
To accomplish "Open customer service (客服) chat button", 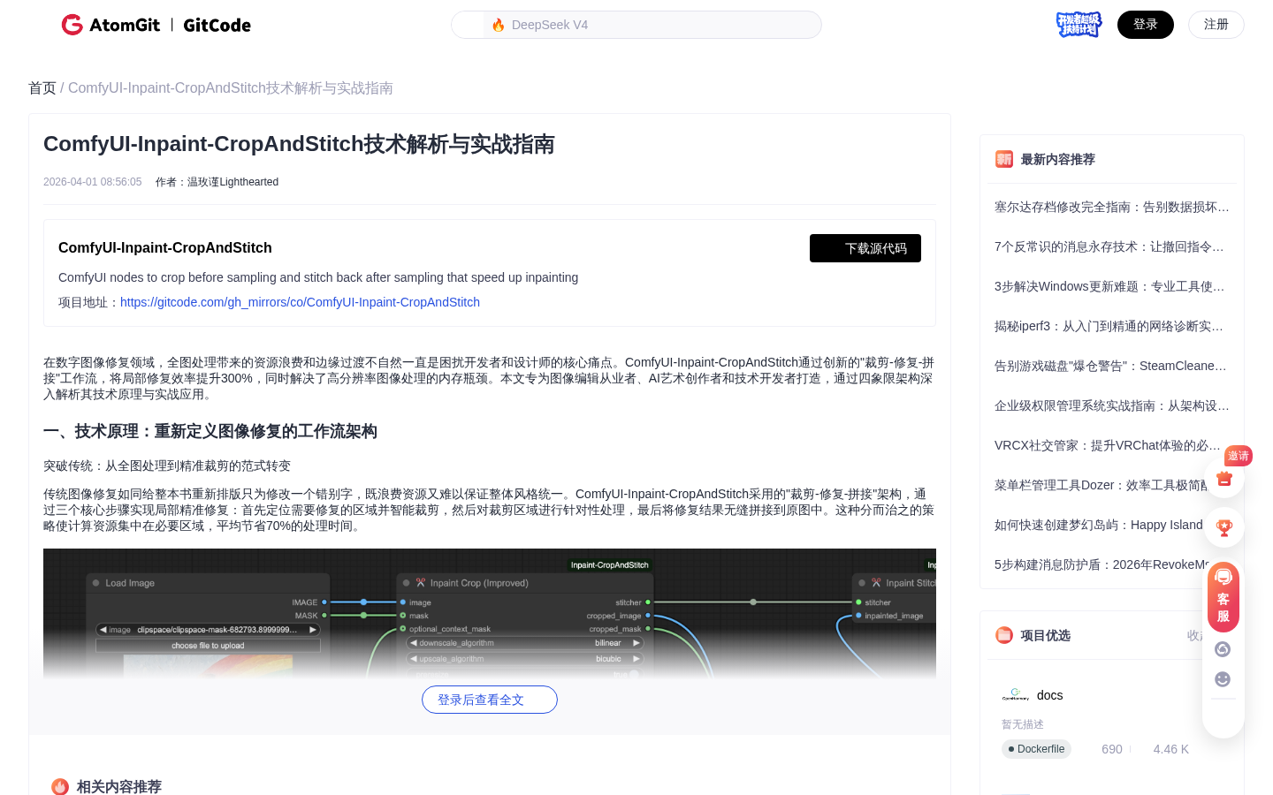I will click(x=1223, y=597).
